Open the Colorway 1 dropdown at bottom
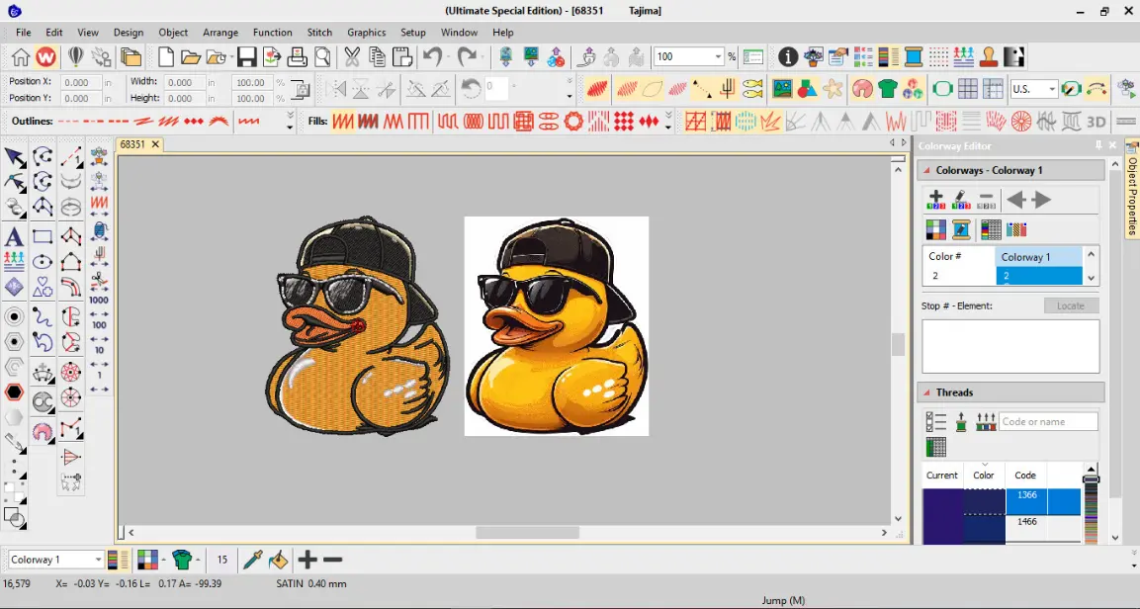This screenshot has width=1140, height=609. tap(98, 560)
